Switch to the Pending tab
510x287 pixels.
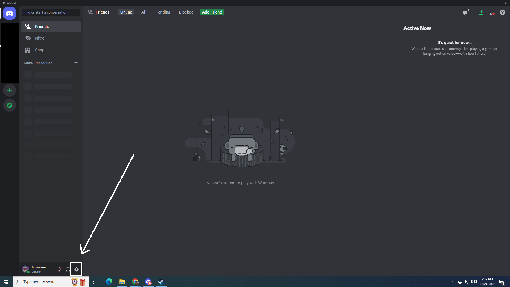[163, 12]
